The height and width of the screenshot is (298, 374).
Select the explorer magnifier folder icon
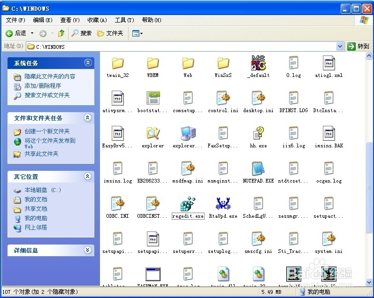(153, 133)
